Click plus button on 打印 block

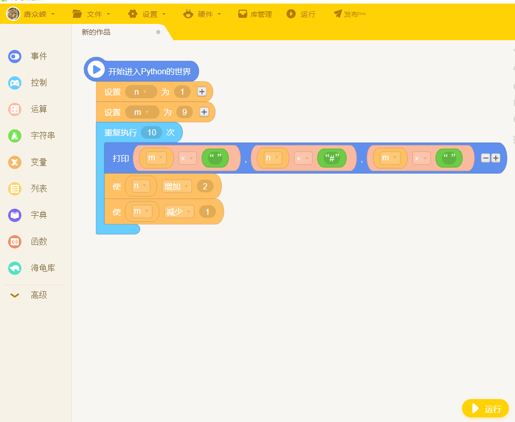coord(496,158)
